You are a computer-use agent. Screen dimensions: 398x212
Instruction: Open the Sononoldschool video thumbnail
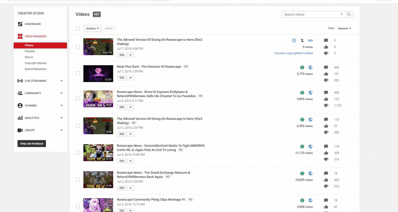click(98, 153)
